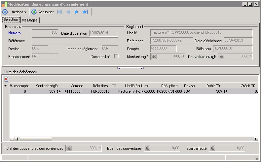Viewport: 261px width, 162px height.
Task: Go to the next record
Action: pyautogui.click(x=76, y=12)
